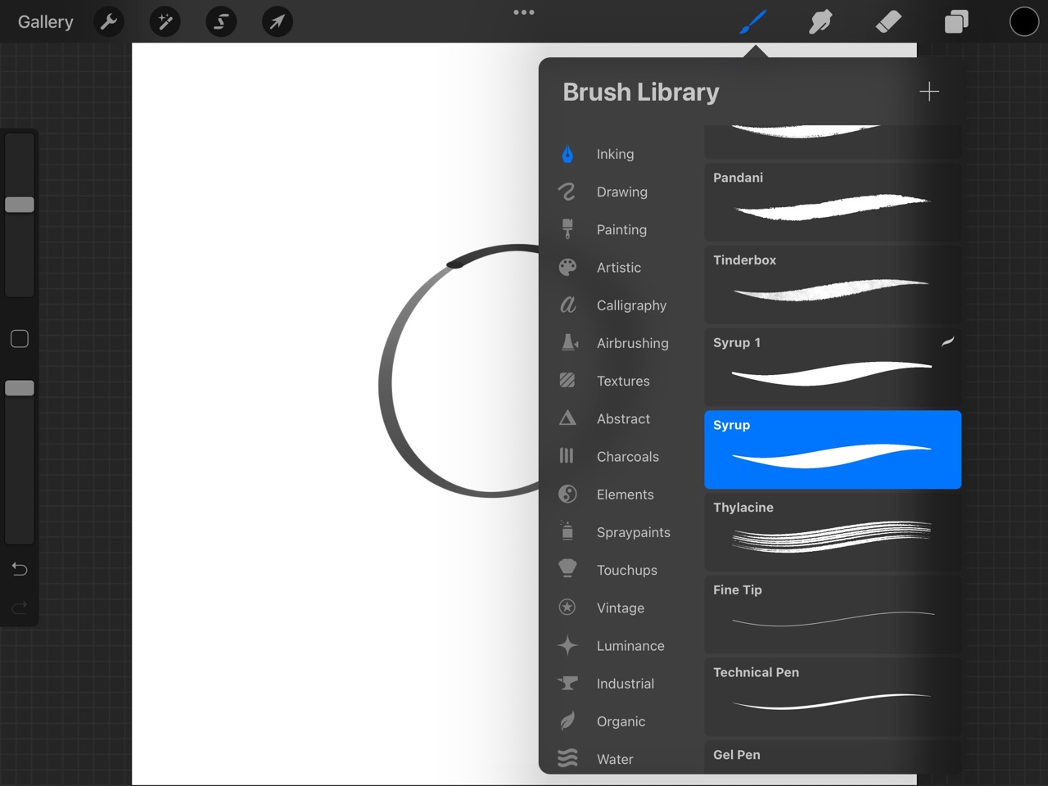Choose the Syrup 1 brush
Viewport: 1048px width, 786px height.
coord(833,367)
